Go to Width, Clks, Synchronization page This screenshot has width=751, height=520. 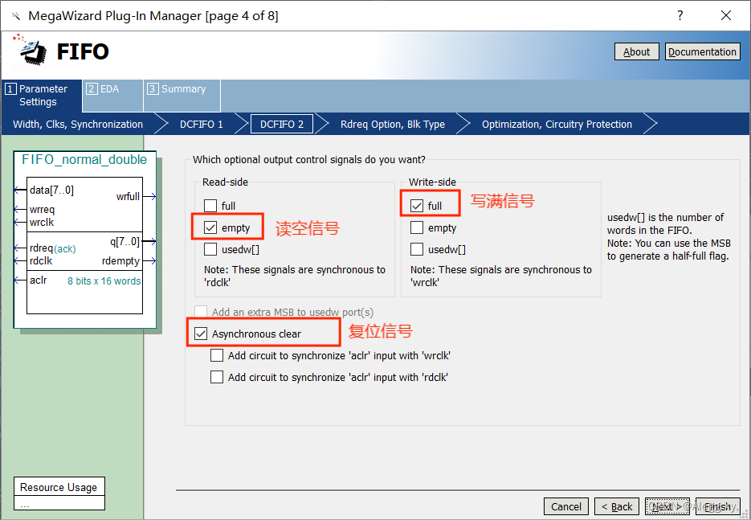(x=78, y=124)
